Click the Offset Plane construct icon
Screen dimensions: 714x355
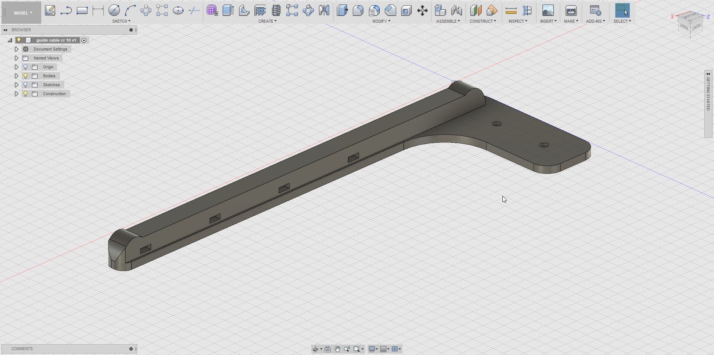point(476,10)
